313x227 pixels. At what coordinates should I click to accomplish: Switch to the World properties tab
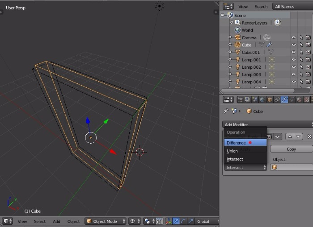point(262,99)
